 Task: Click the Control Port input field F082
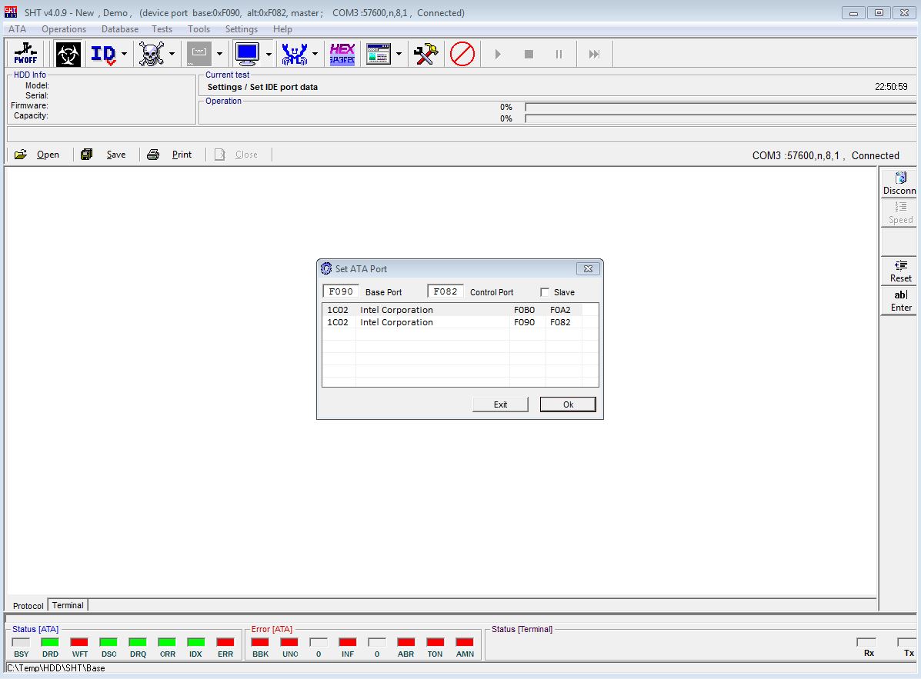(445, 291)
